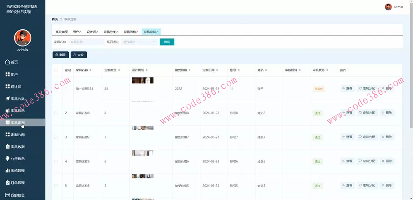This screenshot has width=413, height=200.
Task: Check the row for 家具名称8
Action: (x=55, y=113)
